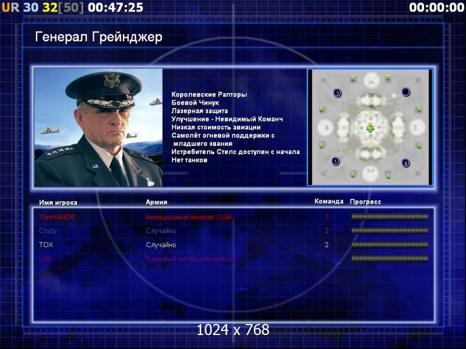Viewport: 466px width, 349px height.
Task: Click the 'Боевой Чинук' ability line
Action: click(x=195, y=103)
